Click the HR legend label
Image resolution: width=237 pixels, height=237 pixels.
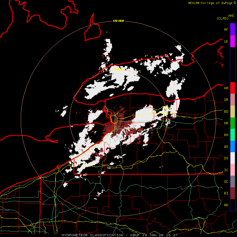point(226,123)
